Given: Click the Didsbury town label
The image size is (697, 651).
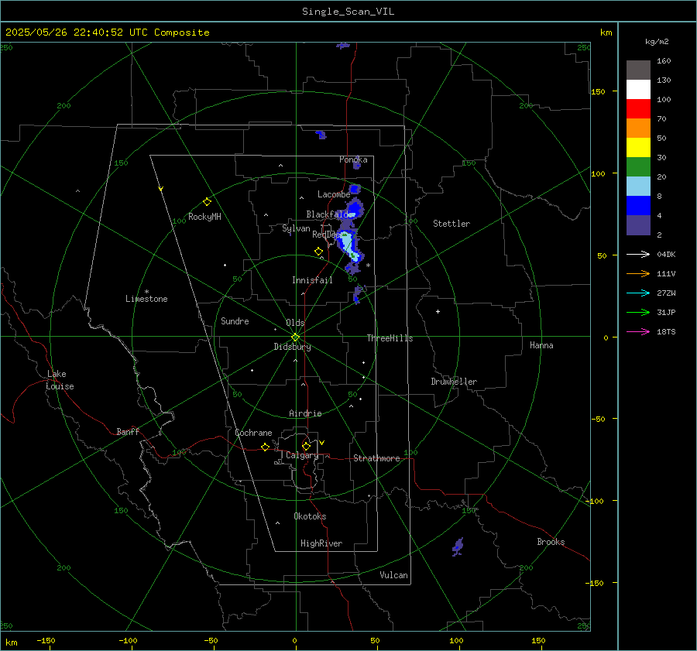Looking at the screenshot, I should pyautogui.click(x=292, y=347).
